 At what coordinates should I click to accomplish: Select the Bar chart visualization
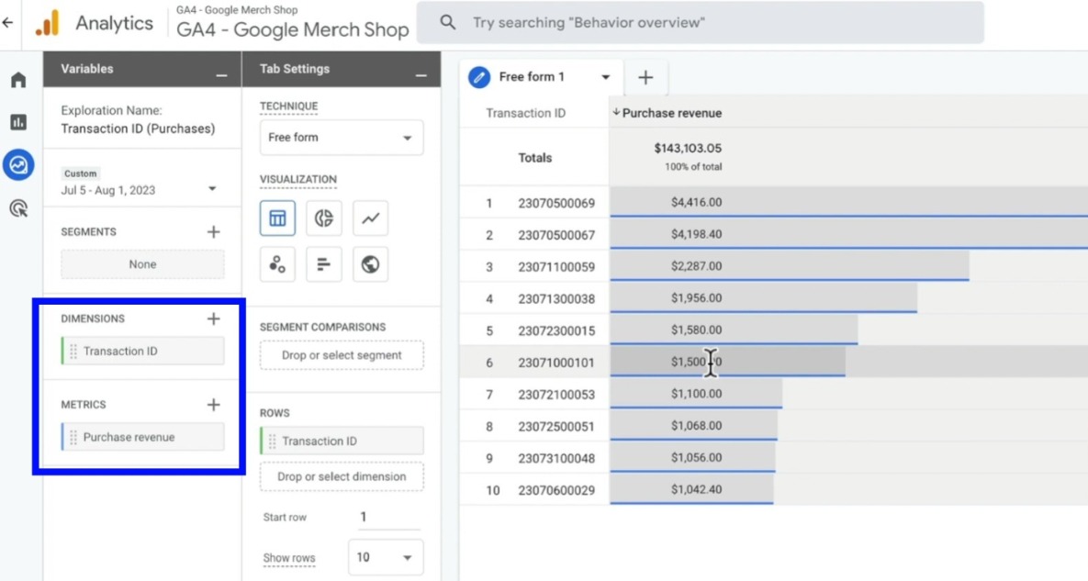tap(324, 264)
